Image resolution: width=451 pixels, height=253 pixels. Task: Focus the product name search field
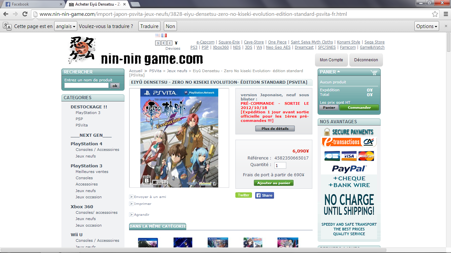click(x=87, y=85)
